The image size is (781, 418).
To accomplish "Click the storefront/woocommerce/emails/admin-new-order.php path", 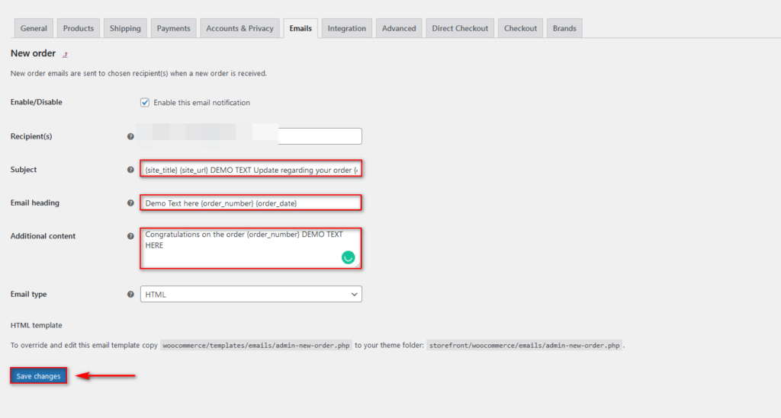I will [x=525, y=346].
